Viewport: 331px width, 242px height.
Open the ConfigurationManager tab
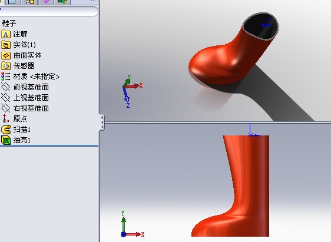click(29, 2)
